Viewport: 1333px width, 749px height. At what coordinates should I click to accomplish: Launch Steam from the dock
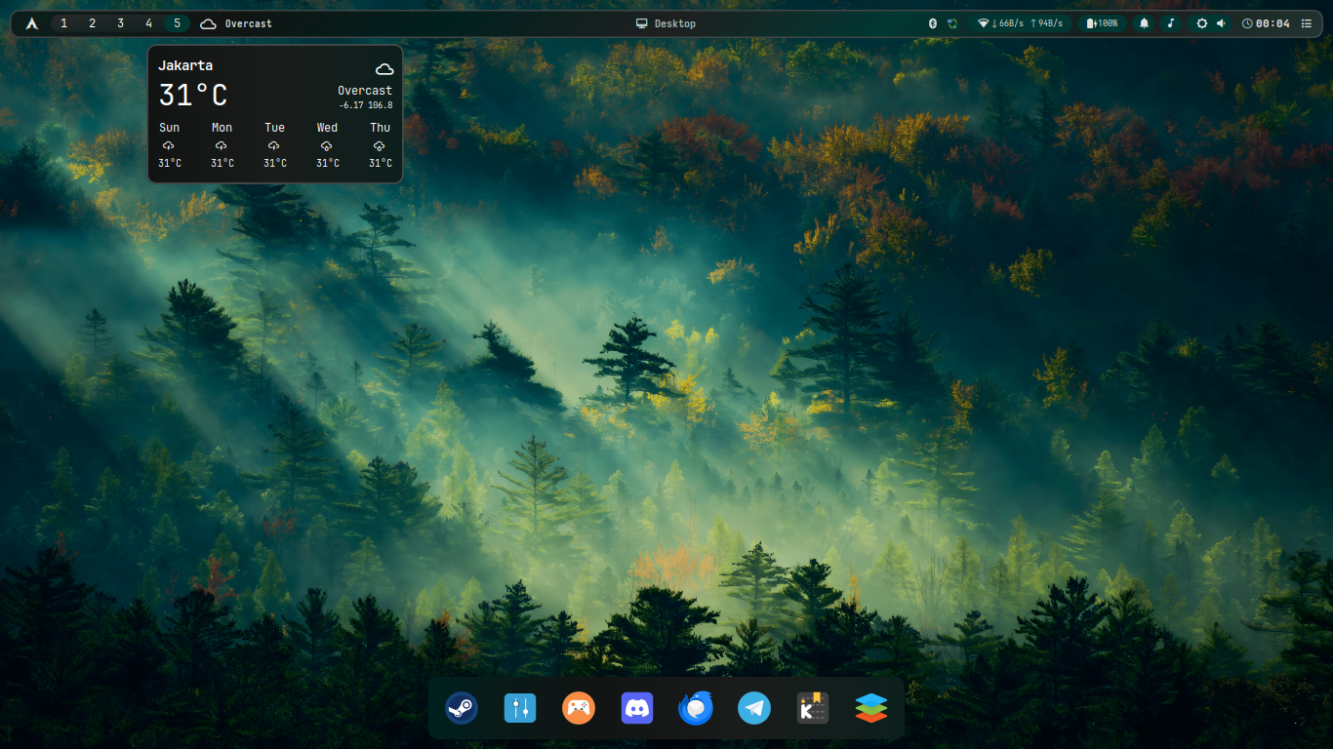[462, 708]
